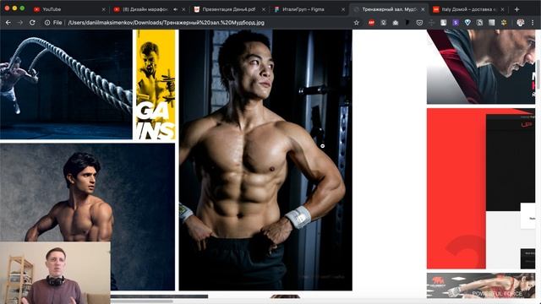Click the crouching man photo on blue backdrop
Screen dimensions: 541x304
pos(87,193)
